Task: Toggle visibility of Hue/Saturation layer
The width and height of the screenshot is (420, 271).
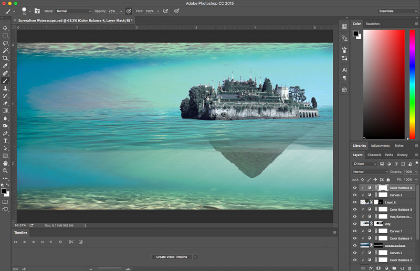Action: click(x=355, y=216)
